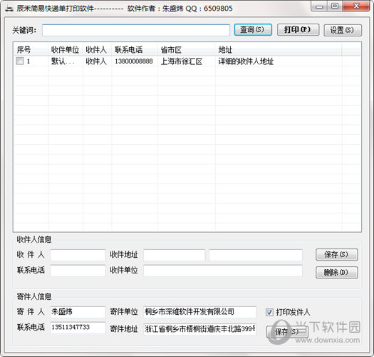Minimize the window

point(319,6)
